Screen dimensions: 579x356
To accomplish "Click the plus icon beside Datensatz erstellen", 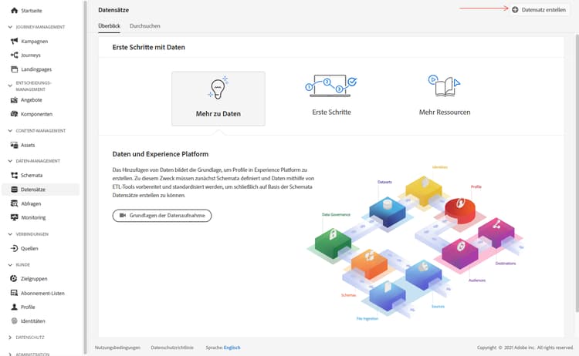I will 515,9.
